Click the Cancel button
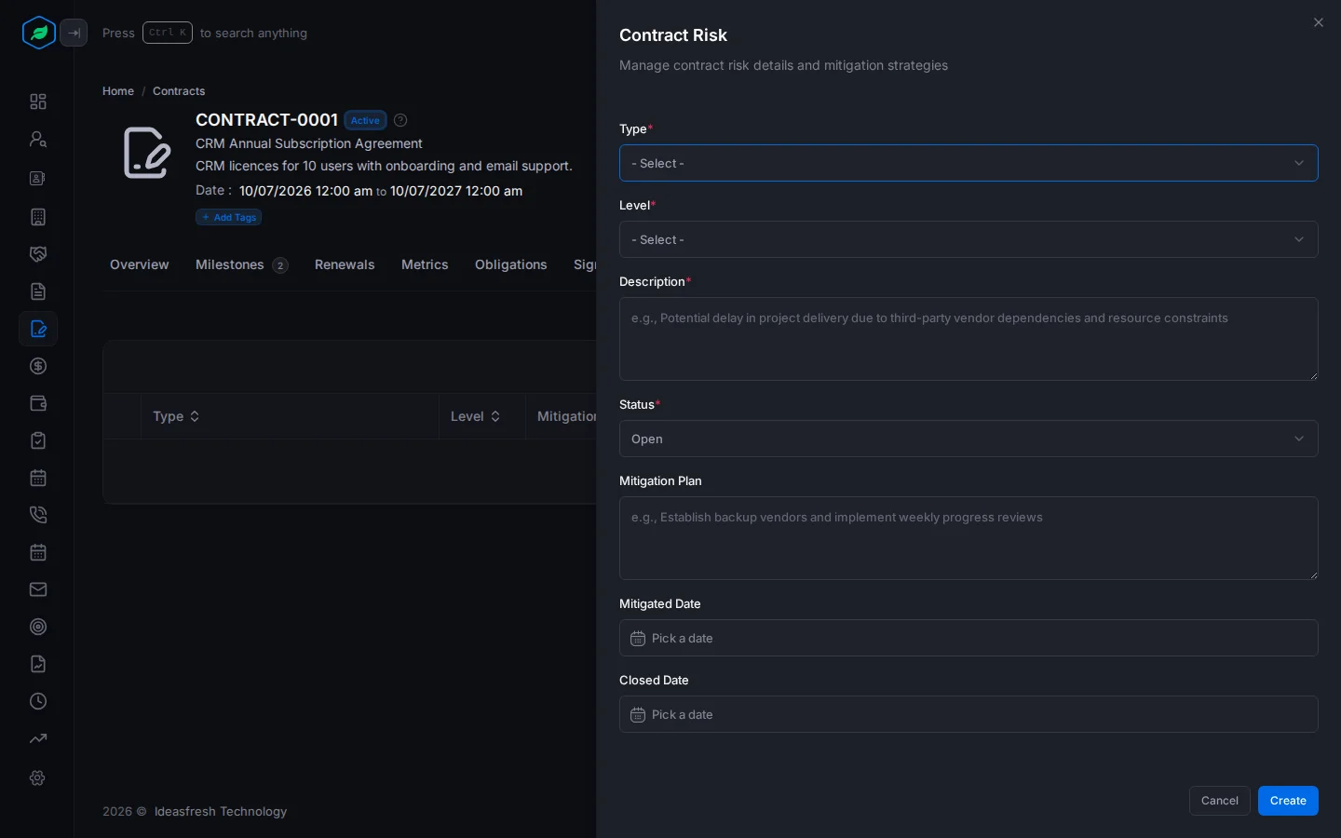 [1220, 801]
